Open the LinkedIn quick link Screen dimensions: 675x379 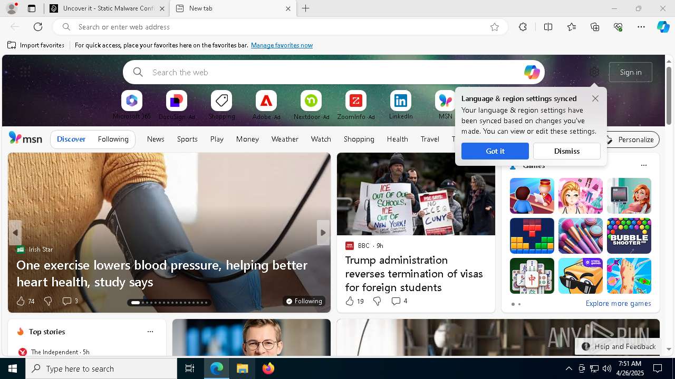click(401, 105)
